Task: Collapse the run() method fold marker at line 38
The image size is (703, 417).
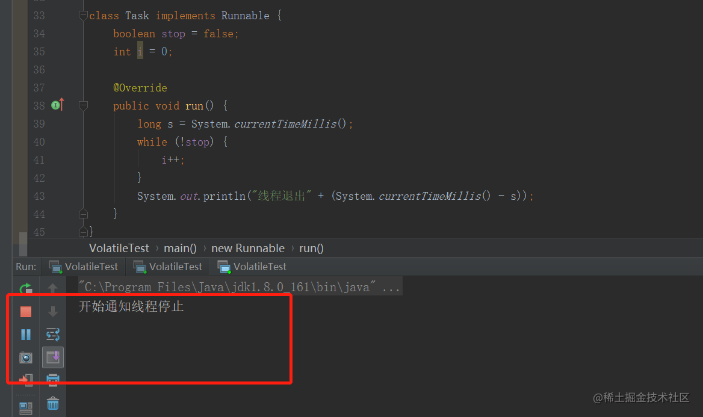Action: click(x=84, y=106)
